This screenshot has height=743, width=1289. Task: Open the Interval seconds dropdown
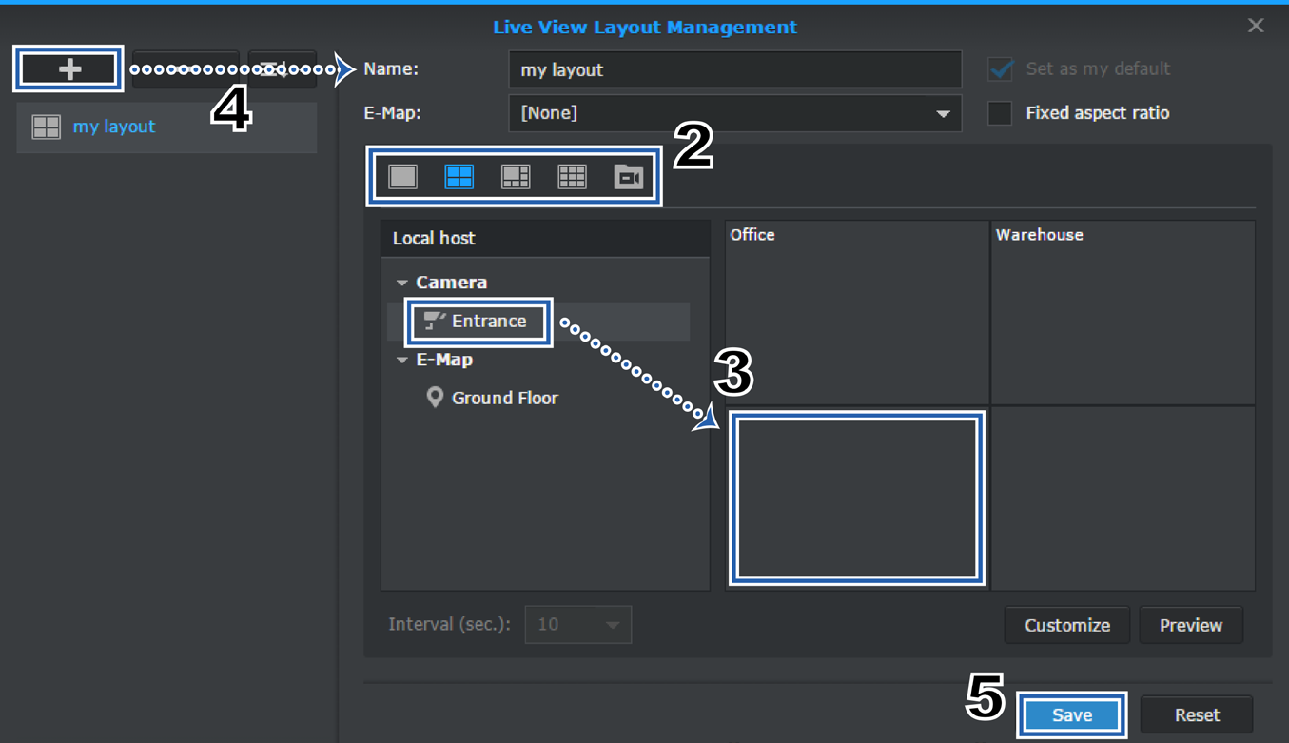click(577, 625)
